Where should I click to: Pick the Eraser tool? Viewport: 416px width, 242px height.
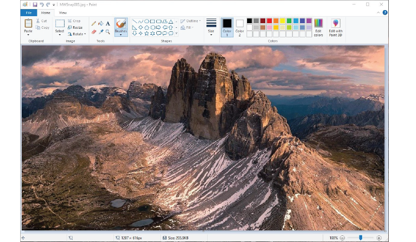click(94, 31)
